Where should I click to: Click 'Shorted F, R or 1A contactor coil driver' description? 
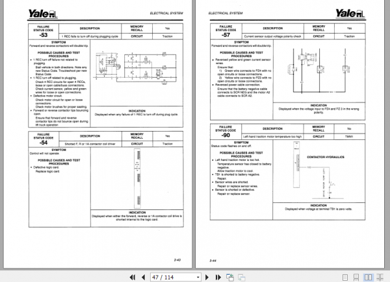(x=90, y=144)
